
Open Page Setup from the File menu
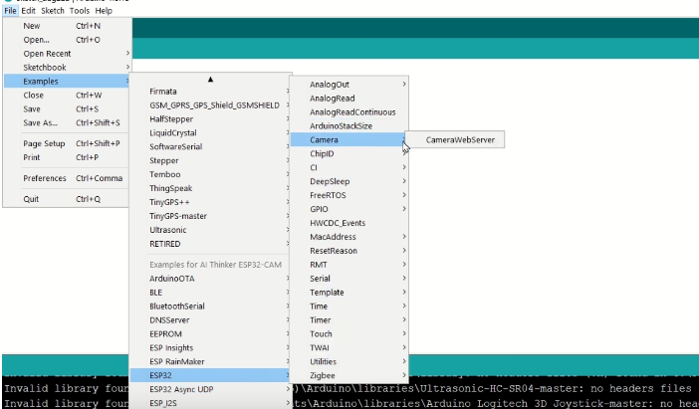68,143
